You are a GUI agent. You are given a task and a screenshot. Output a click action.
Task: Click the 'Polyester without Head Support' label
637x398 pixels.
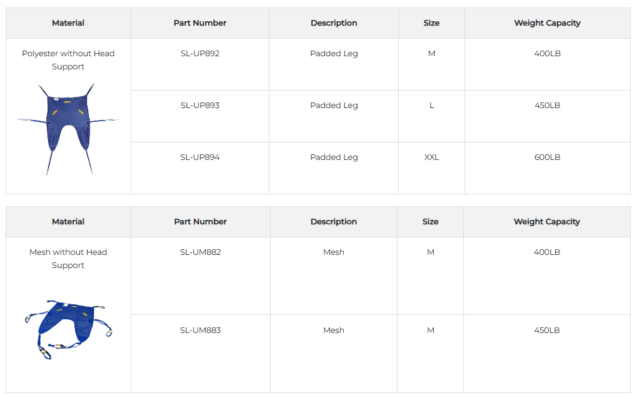pyautogui.click(x=68, y=60)
